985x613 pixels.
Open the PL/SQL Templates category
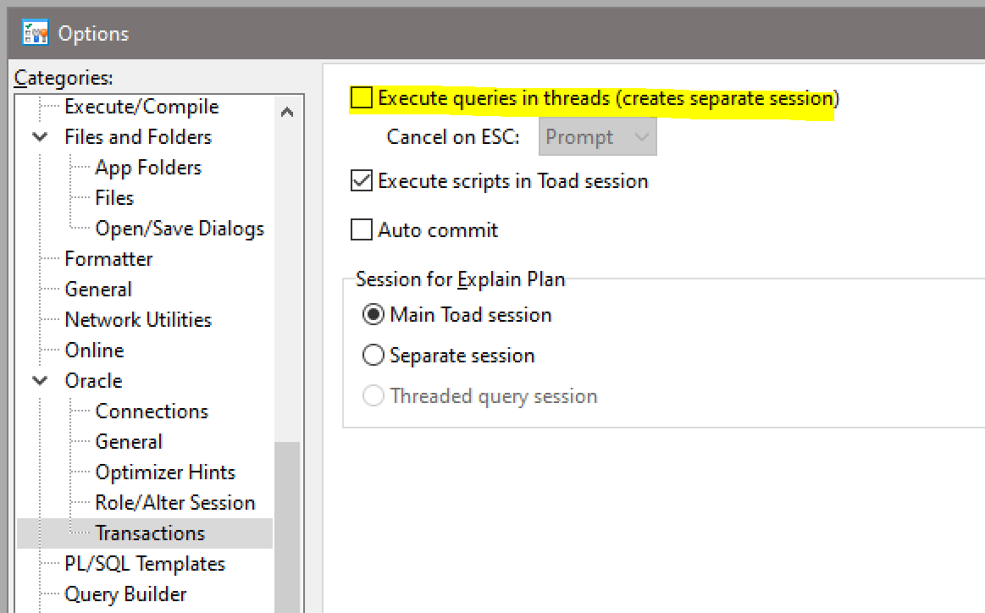click(145, 564)
